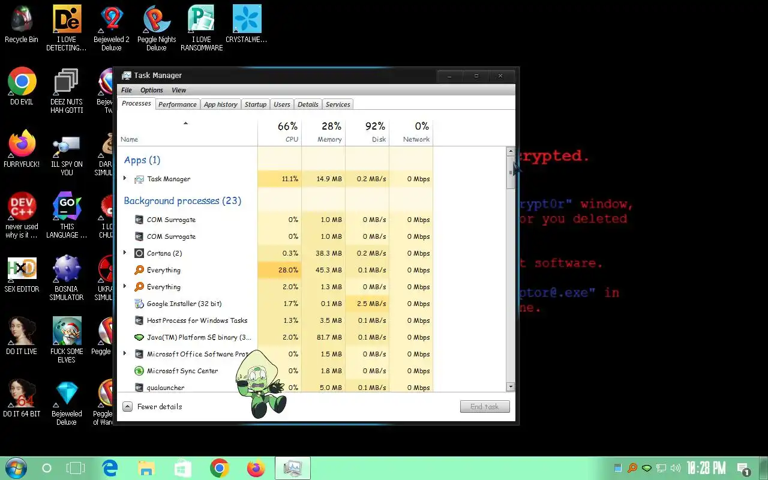Open the HxD hex editor desktop shortcut
The height and width of the screenshot is (480, 768).
[22, 274]
